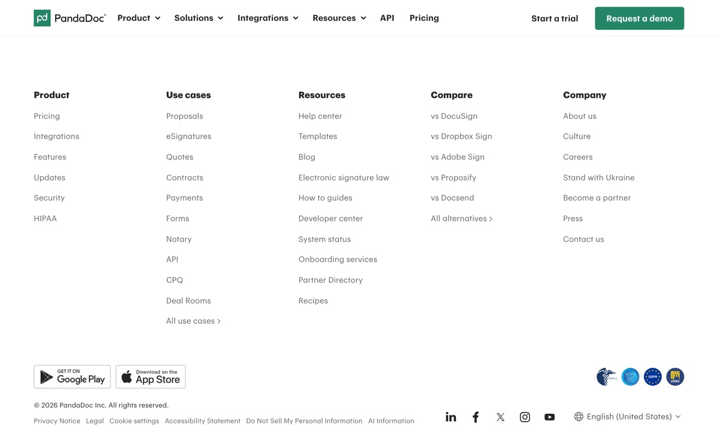Open the Help center link
The height and width of the screenshot is (448, 718).
tap(320, 116)
